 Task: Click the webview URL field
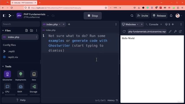[x=147, y=31]
